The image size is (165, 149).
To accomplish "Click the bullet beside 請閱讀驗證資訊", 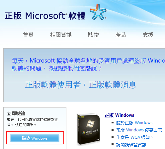I will (x=113, y=144).
